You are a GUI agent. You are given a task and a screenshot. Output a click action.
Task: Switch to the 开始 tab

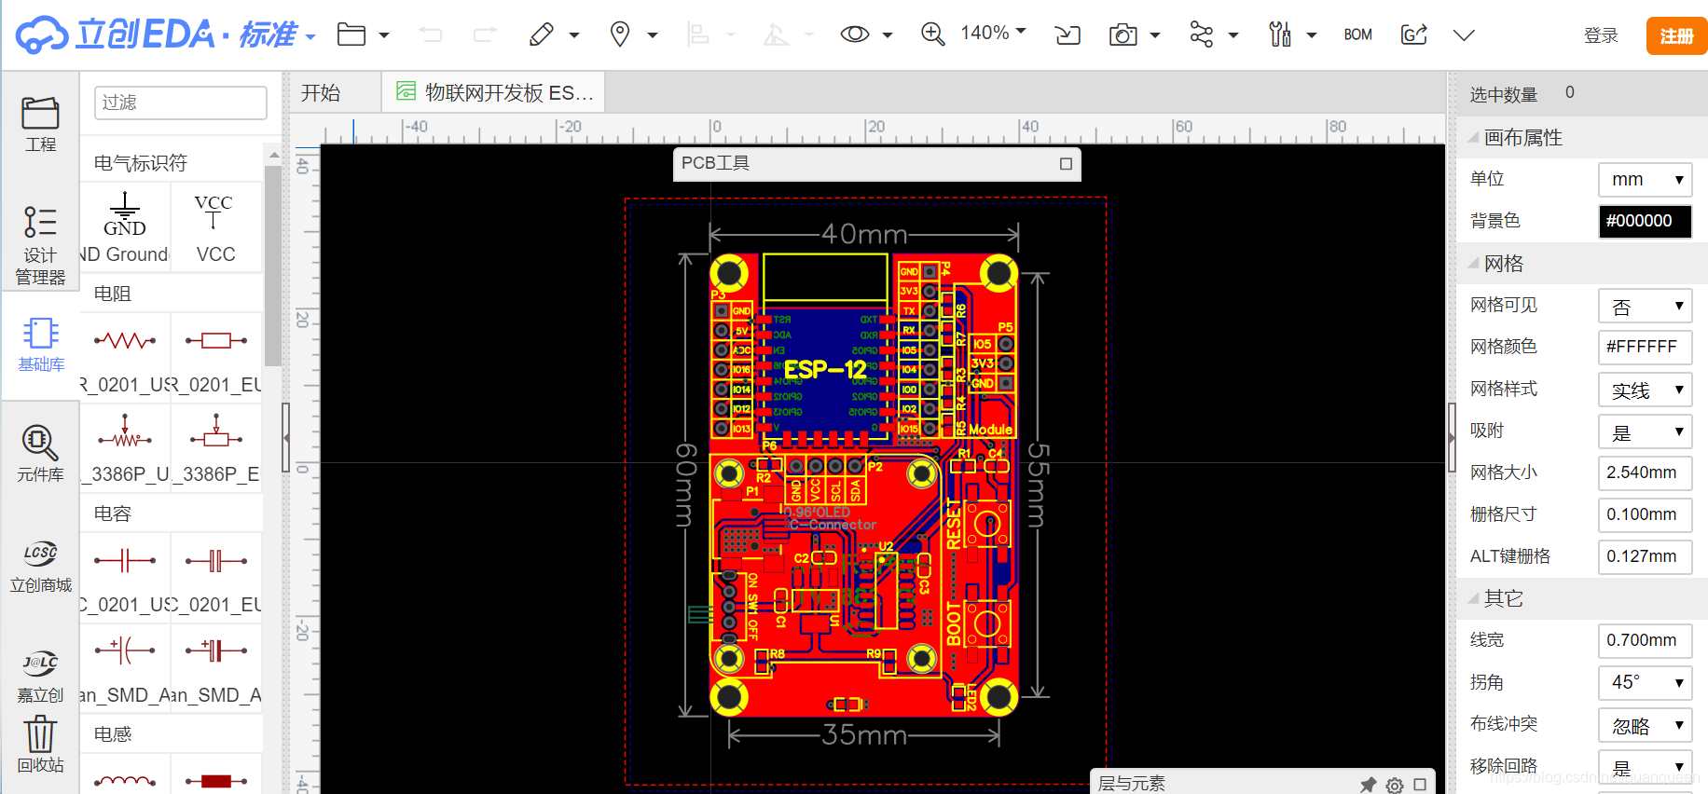point(321,93)
